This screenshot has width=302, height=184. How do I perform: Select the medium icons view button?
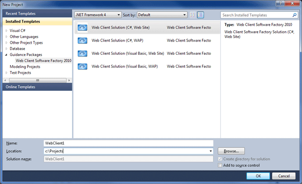click(200, 15)
